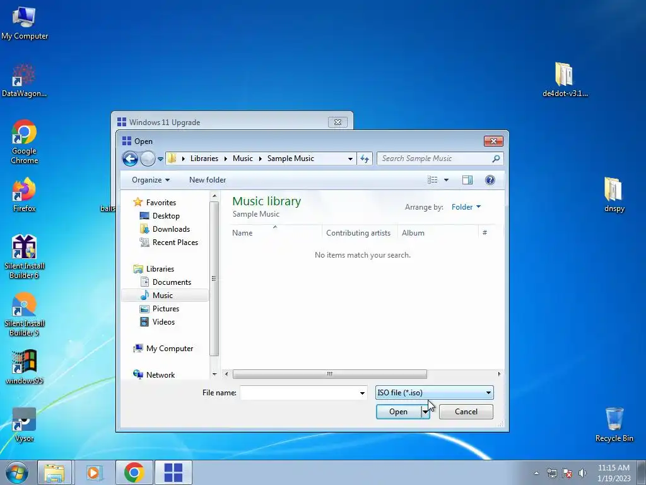Open the File name dropdown arrow
This screenshot has width=646, height=485.
pos(362,393)
